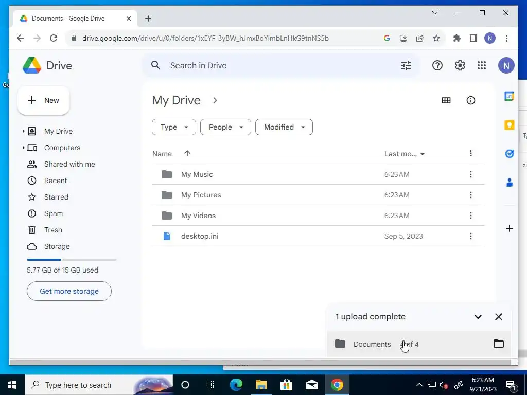Open more actions for My Music
The width and height of the screenshot is (527, 395).
[x=470, y=174]
